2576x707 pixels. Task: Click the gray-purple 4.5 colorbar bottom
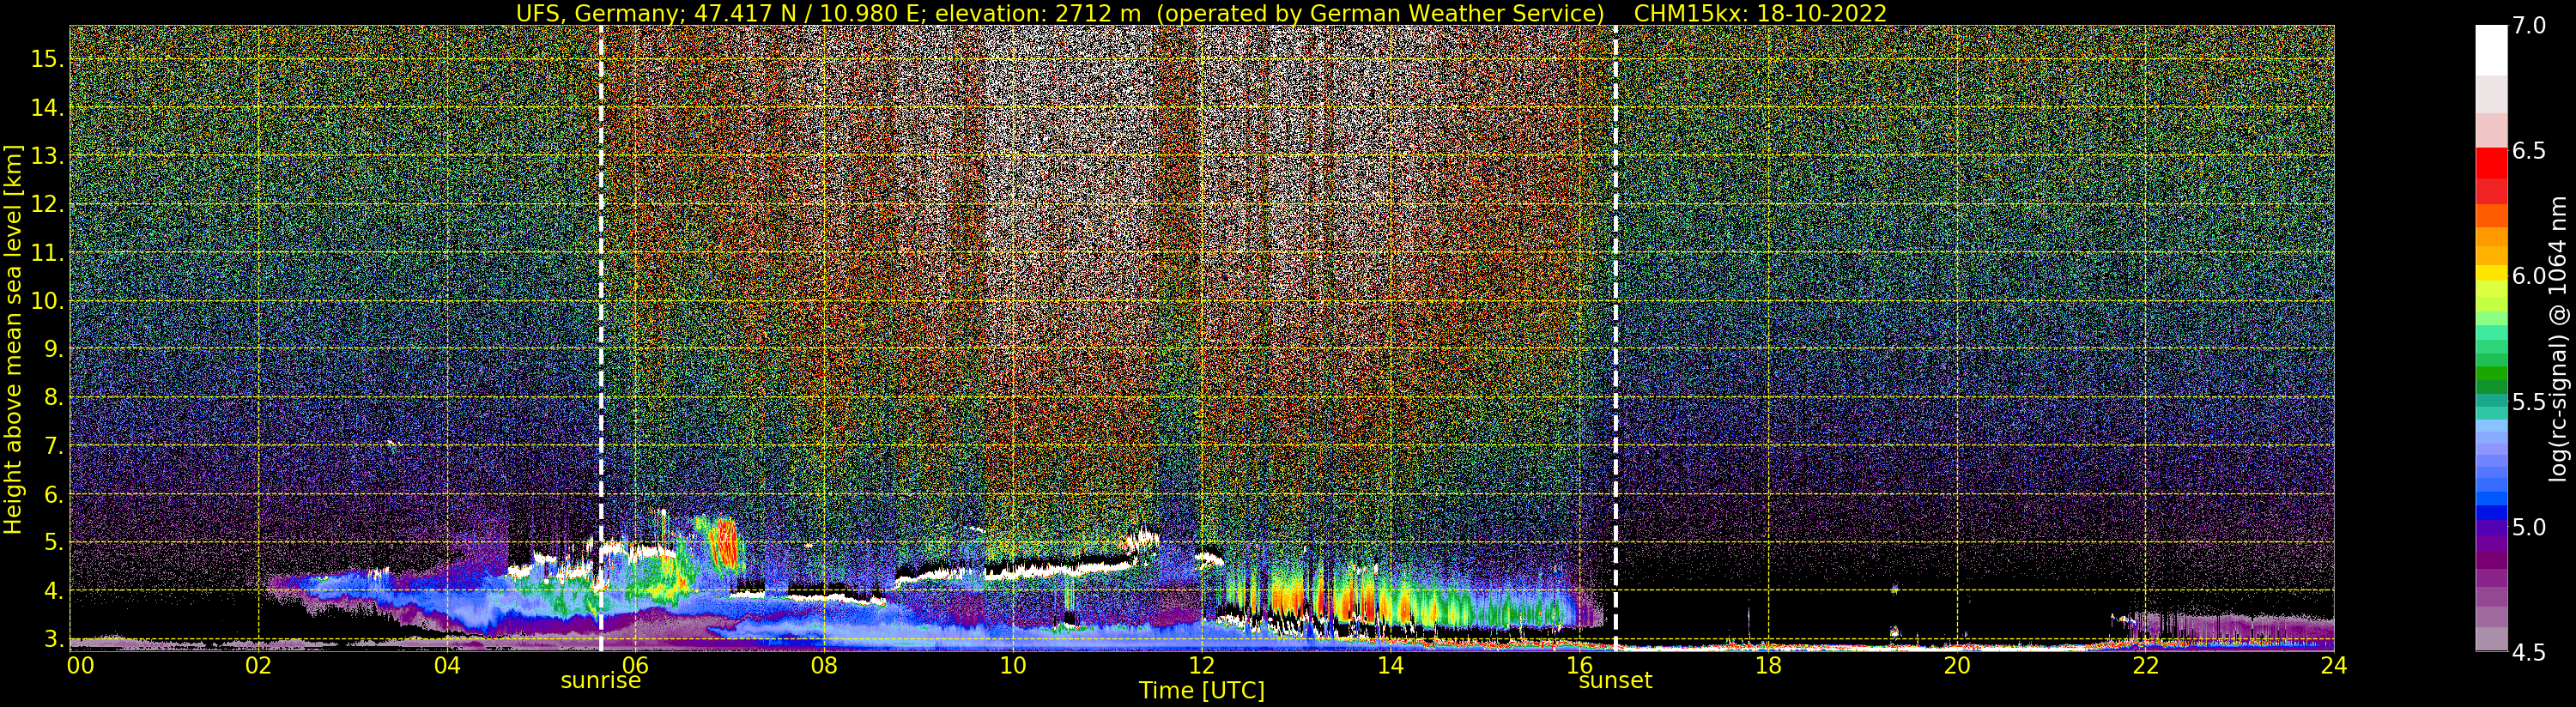2491,640
